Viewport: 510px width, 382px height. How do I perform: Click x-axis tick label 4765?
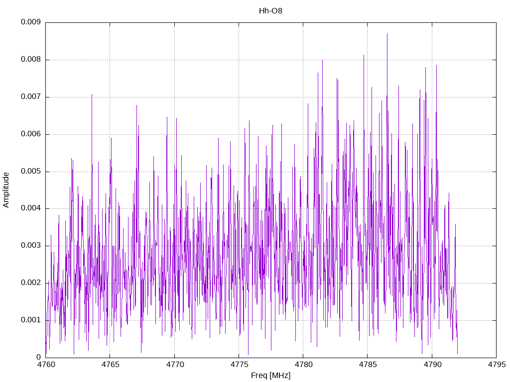point(110,365)
